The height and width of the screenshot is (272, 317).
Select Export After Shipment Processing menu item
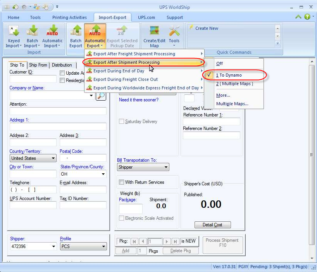144,62
